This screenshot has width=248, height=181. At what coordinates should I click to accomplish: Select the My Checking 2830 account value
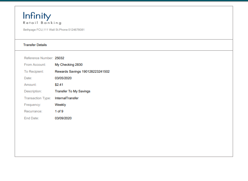pyautogui.click(x=69, y=65)
